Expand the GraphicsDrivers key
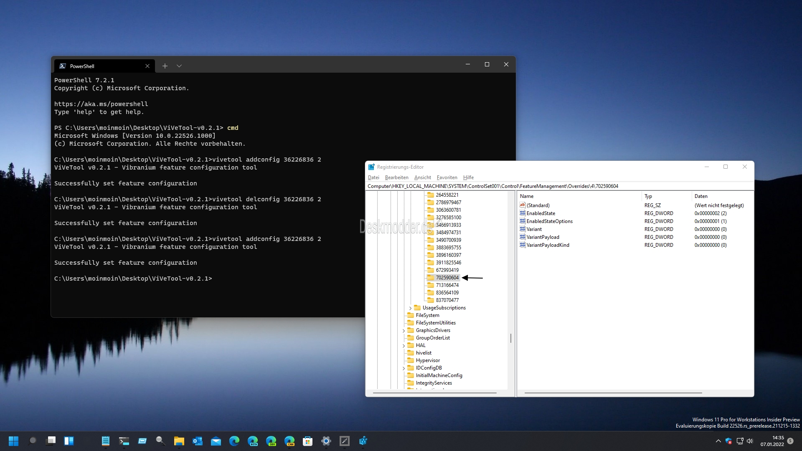Image resolution: width=802 pixels, height=451 pixels. pyautogui.click(x=404, y=331)
